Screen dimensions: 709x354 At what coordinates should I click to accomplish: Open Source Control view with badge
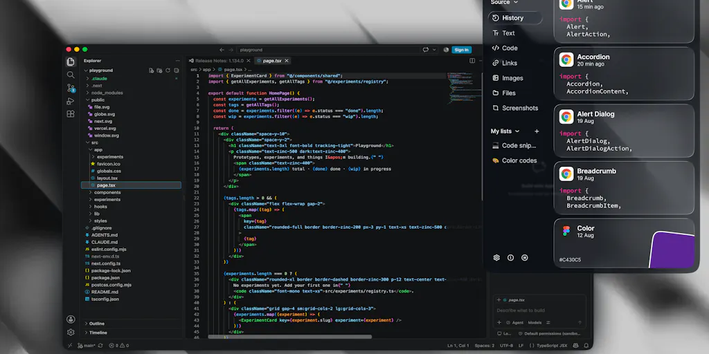(x=71, y=88)
